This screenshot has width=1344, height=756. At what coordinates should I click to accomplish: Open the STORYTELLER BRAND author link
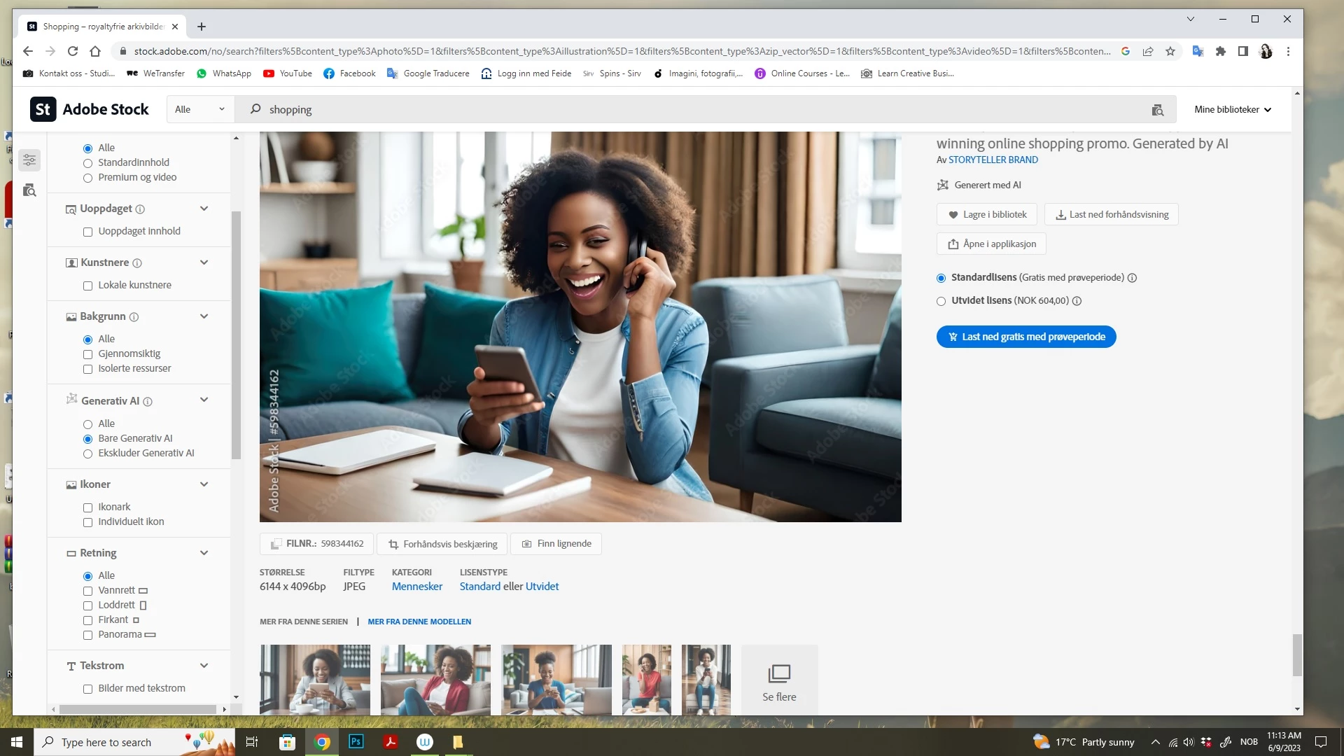(x=993, y=160)
